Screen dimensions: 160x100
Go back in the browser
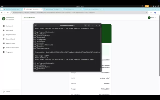point(2,13)
